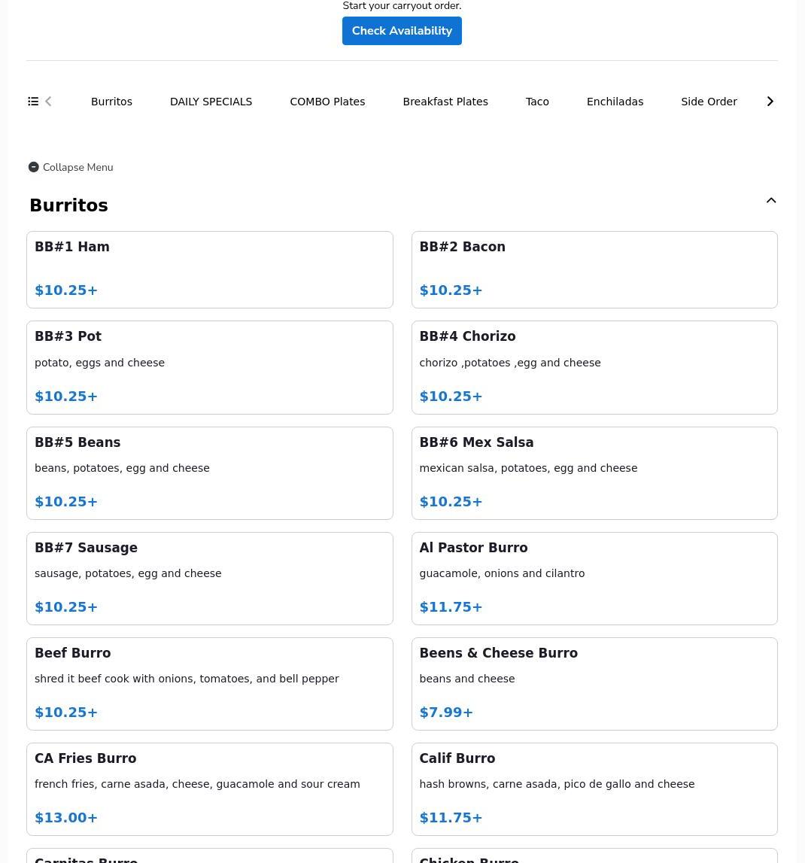This screenshot has height=863, width=805.
Task: Click the Calif Burro title
Action: 457,758
